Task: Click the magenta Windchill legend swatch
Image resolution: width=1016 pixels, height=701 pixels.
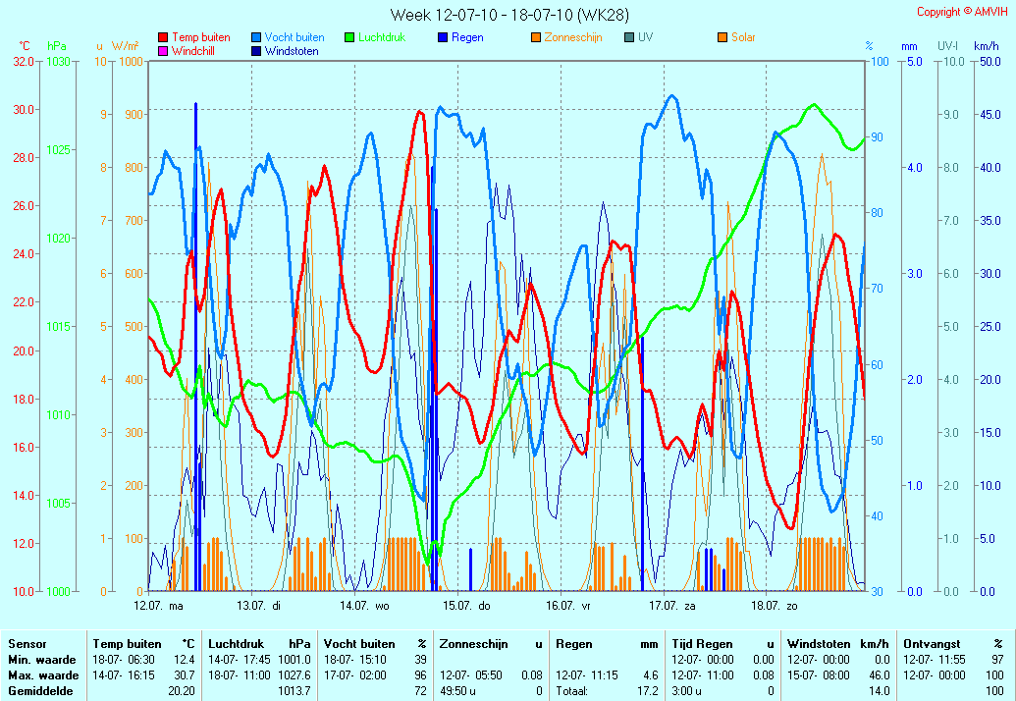Action: pyautogui.click(x=163, y=51)
